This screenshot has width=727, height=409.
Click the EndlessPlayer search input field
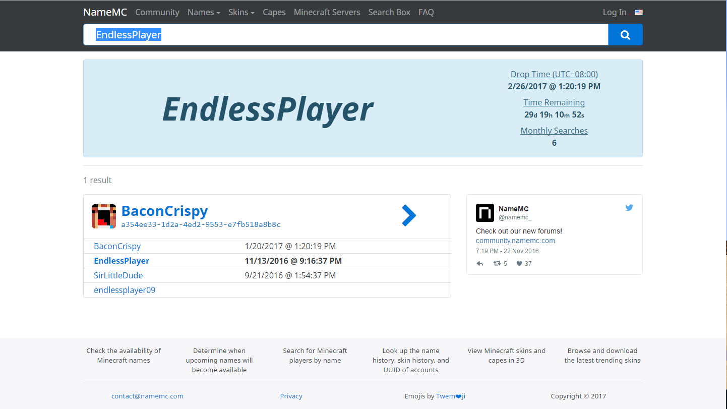[346, 35]
